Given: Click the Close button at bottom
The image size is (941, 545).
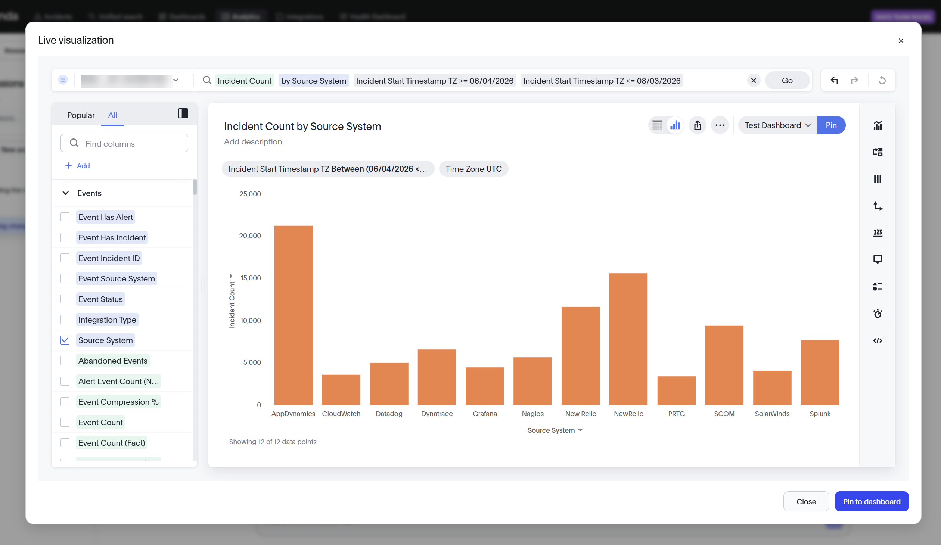Looking at the screenshot, I should coord(806,501).
